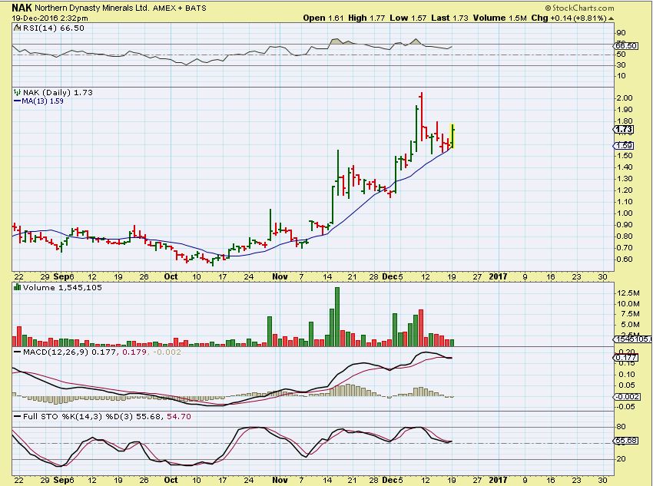
Task: Click the 19-Dec-2016 2:32pm timestamp
Action: [x=50, y=18]
